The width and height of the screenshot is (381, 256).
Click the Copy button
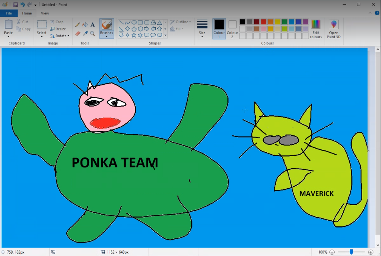click(x=24, y=29)
